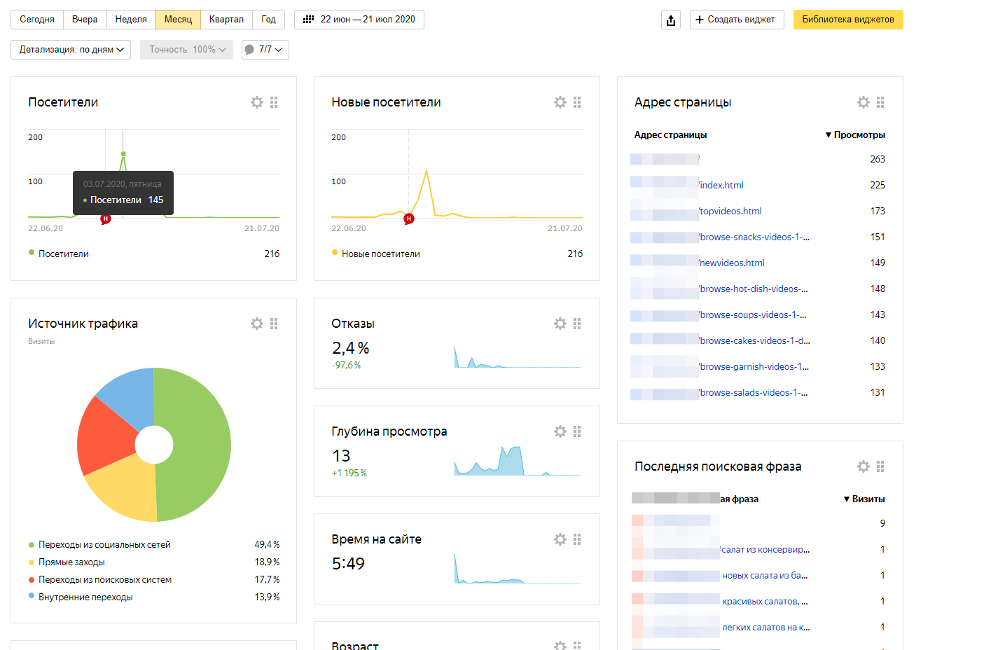Grab drag handle of Глубина просмотра widget
Viewport: 1005px width, 650px height.
[x=577, y=431]
